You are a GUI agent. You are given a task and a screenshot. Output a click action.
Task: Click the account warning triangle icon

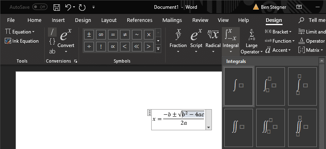[256, 7]
